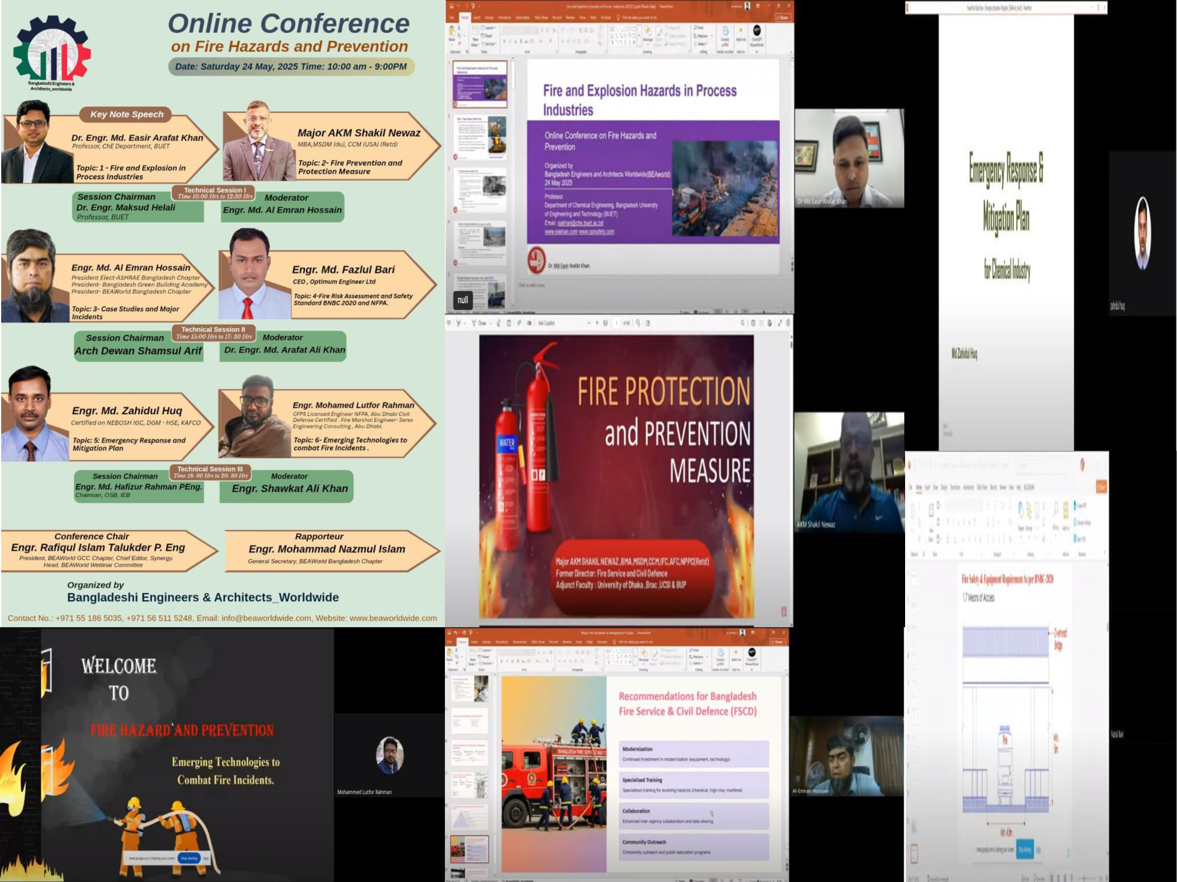Click Share button in Fire and Explosion Hazards window
1177x882 pixels.
783,18
